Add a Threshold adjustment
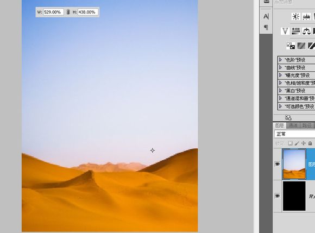315x233 pixels. (x=311, y=46)
